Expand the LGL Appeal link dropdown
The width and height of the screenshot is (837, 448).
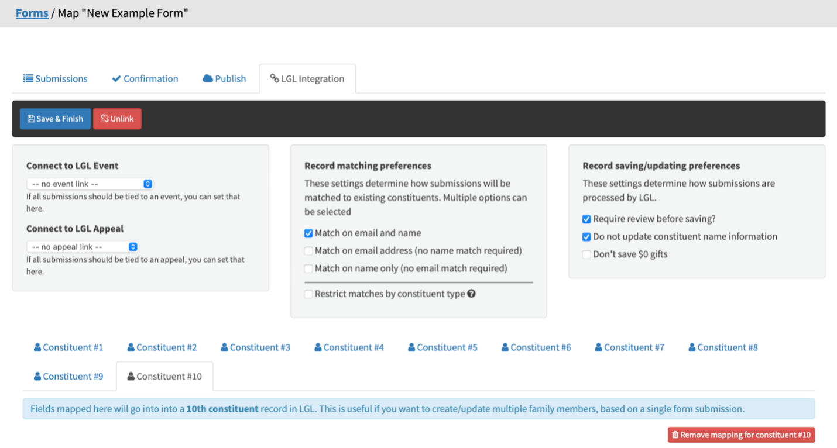(82, 247)
